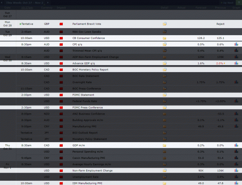
Task: Click the Up Next button
Action: click(x=227, y=3)
